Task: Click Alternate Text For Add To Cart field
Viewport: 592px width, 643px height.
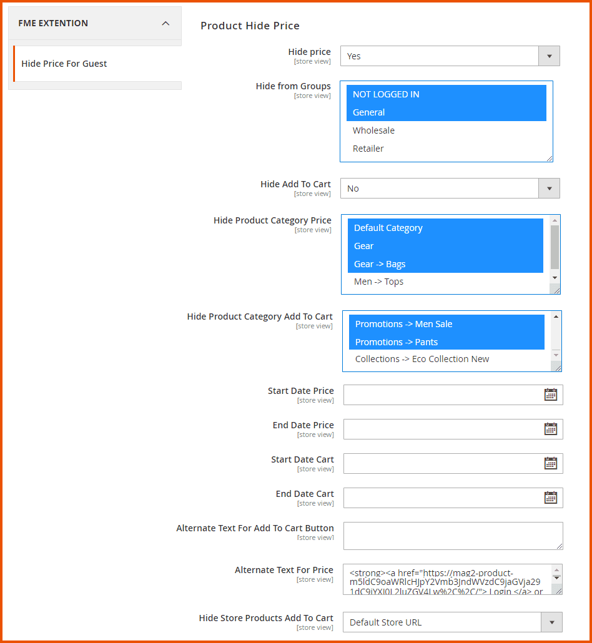Action: pyautogui.click(x=452, y=536)
